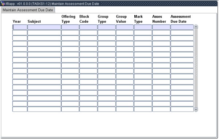
Task: Click the scrollbar down arrow
Action: tap(196, 109)
